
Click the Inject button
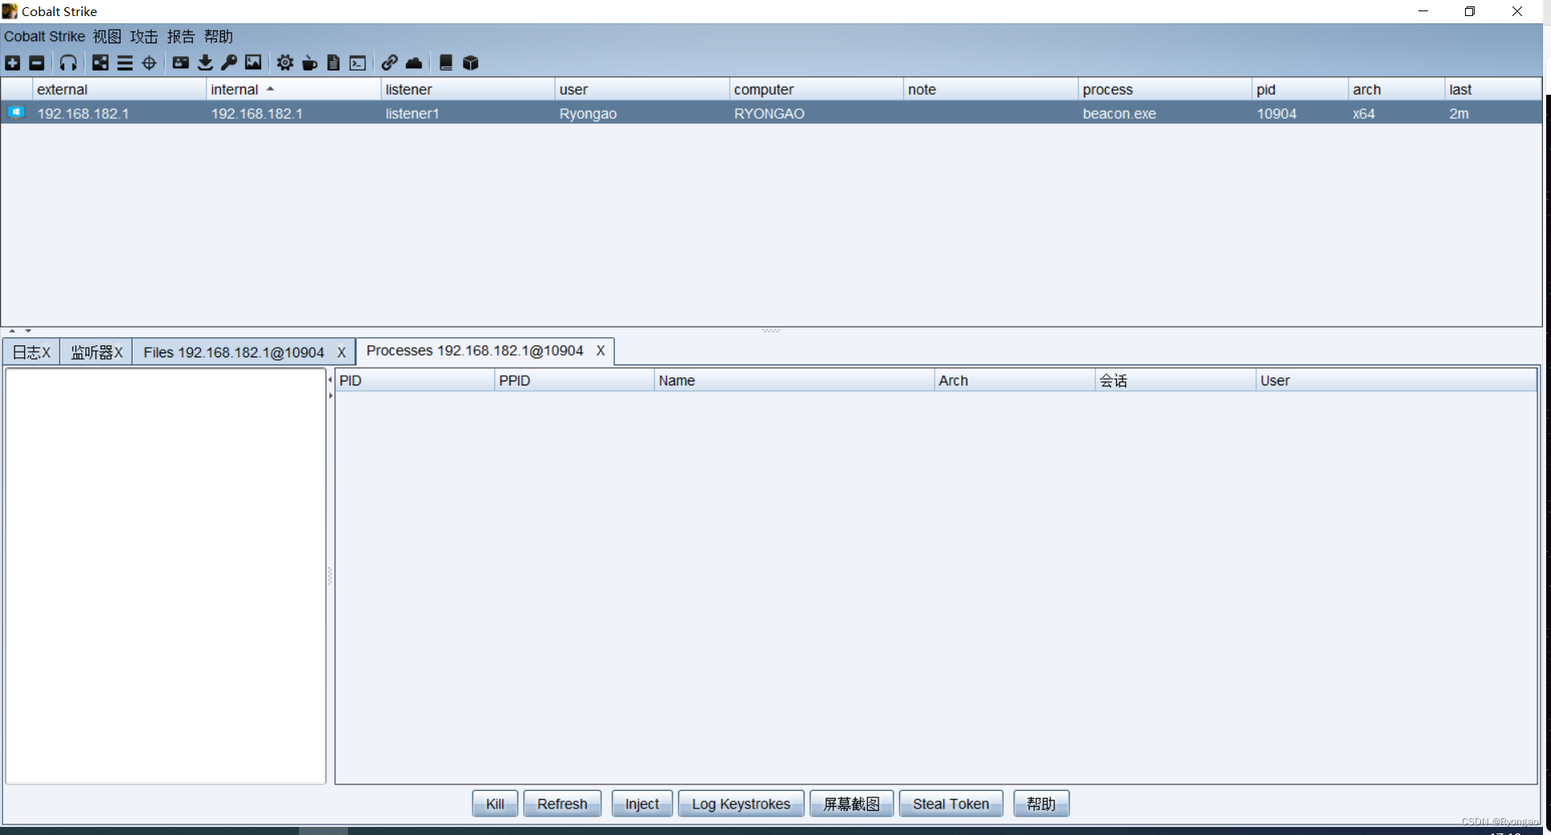click(x=642, y=804)
